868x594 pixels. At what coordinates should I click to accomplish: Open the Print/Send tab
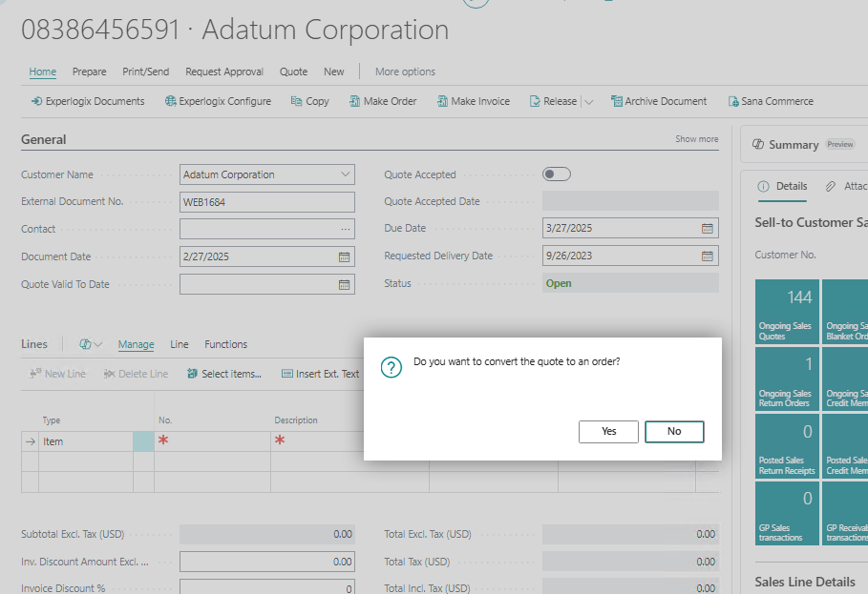[x=145, y=72]
